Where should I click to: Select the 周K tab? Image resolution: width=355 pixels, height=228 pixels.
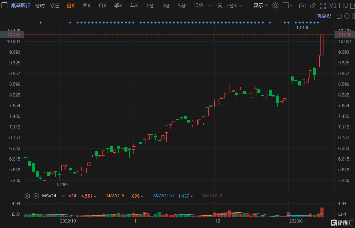tap(87, 5)
